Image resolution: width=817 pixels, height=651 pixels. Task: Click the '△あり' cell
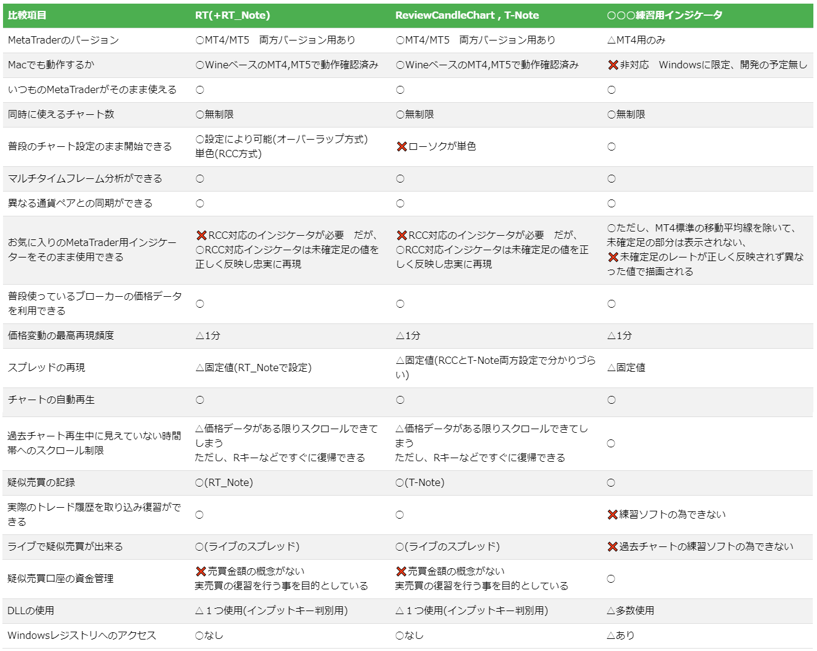(x=621, y=636)
